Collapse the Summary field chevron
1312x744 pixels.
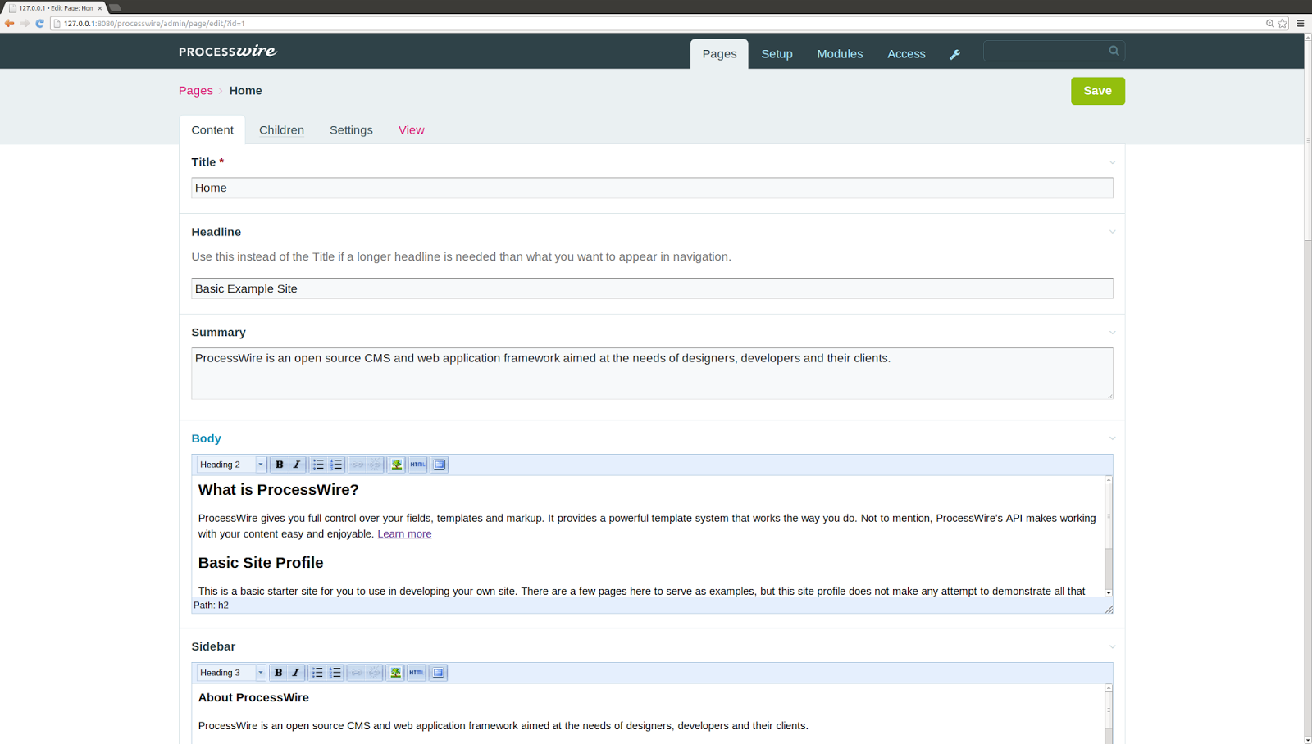click(x=1113, y=333)
